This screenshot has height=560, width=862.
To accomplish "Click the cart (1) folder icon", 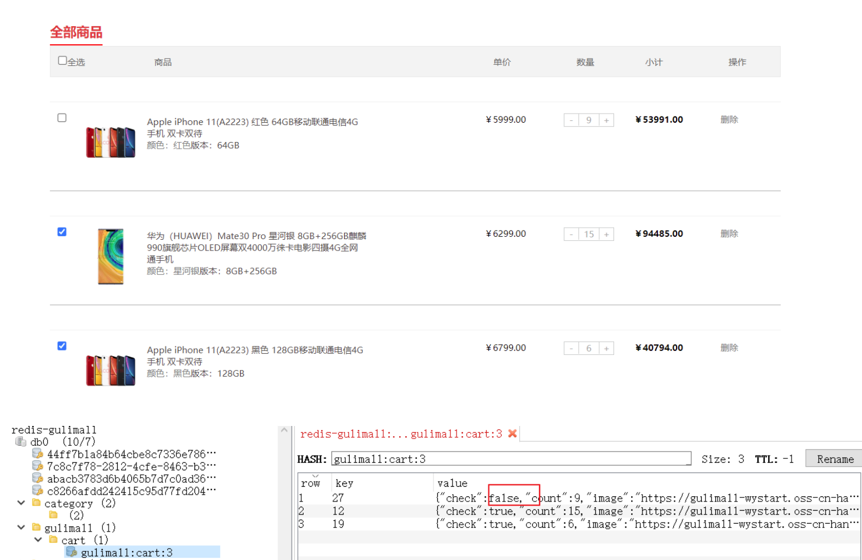I will [x=53, y=540].
